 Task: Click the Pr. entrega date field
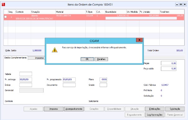[x=26, y=80]
